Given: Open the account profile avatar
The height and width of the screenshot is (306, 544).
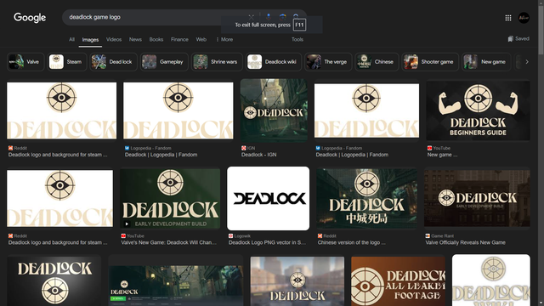Looking at the screenshot, I should point(524,18).
